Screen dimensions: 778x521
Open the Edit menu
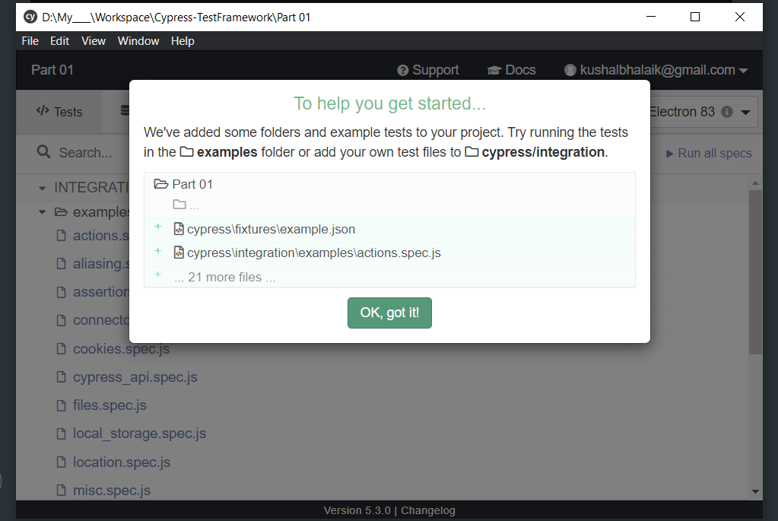click(x=59, y=41)
